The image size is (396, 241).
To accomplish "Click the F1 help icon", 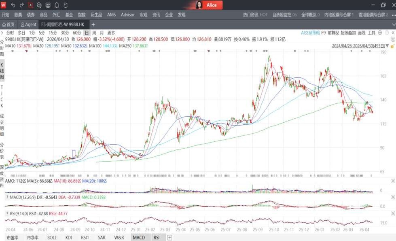I will click(66, 5).
